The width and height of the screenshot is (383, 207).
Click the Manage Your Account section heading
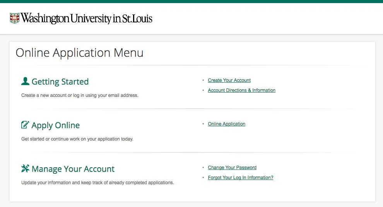click(73, 169)
